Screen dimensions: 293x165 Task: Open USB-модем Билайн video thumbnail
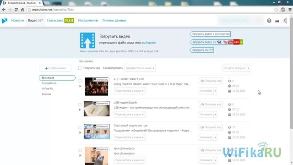point(97,109)
